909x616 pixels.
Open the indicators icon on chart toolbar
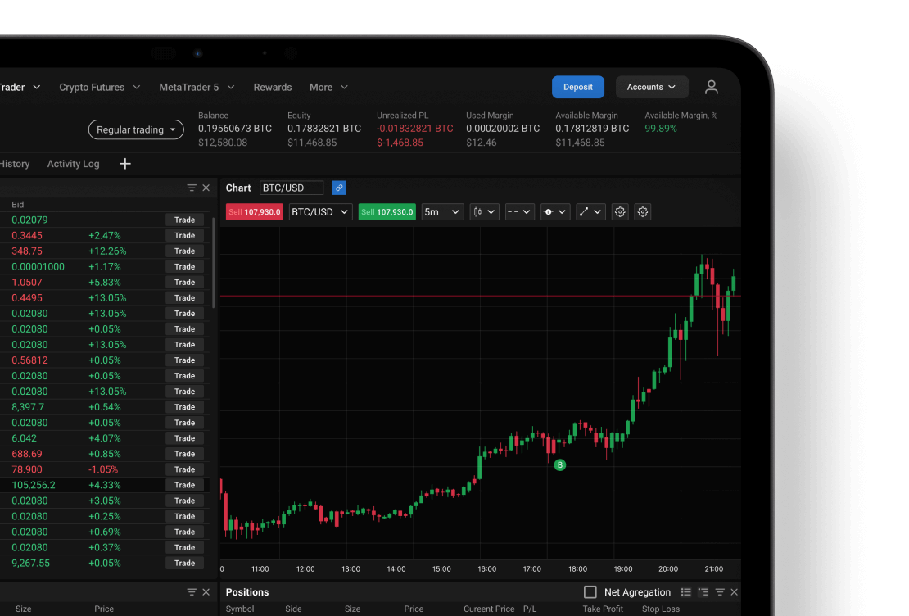pyautogui.click(x=549, y=211)
